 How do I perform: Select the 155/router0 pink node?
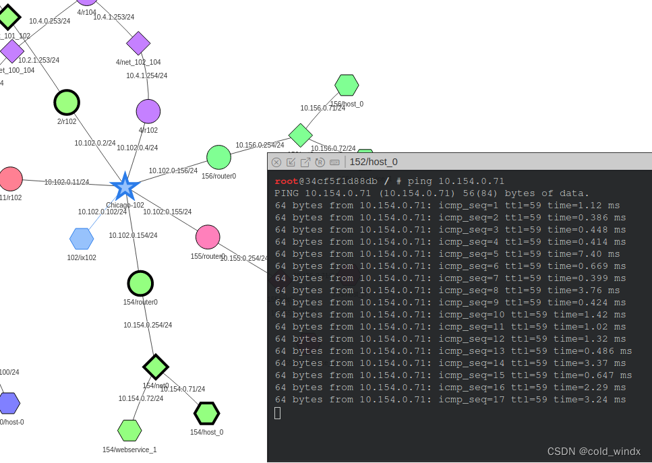pos(208,237)
